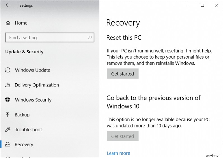Open the Learn more link

(118, 153)
